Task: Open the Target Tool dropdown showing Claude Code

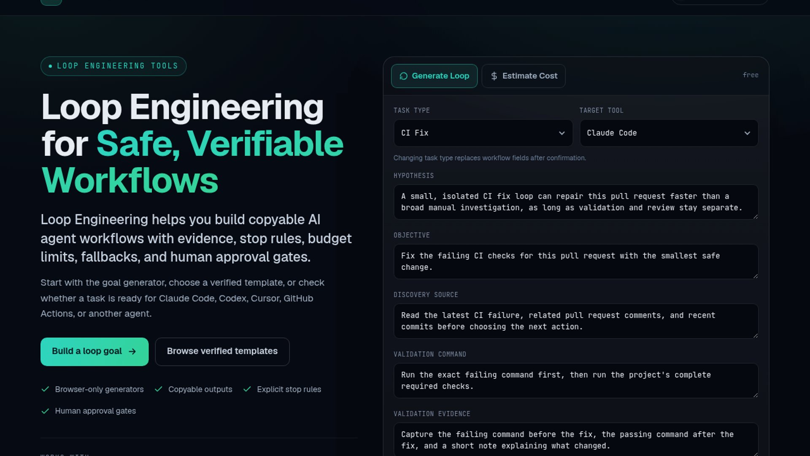Action: (x=669, y=133)
